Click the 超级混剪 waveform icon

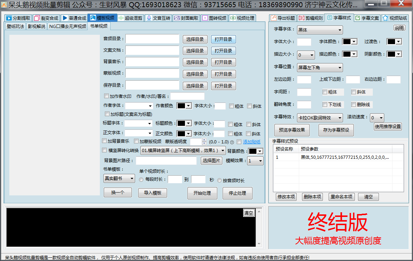(x=121, y=18)
